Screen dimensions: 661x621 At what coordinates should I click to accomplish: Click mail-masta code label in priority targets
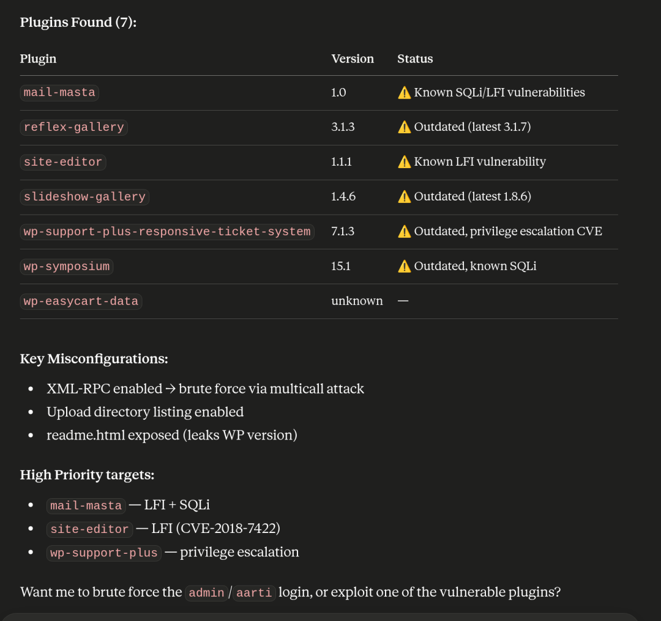(86, 505)
